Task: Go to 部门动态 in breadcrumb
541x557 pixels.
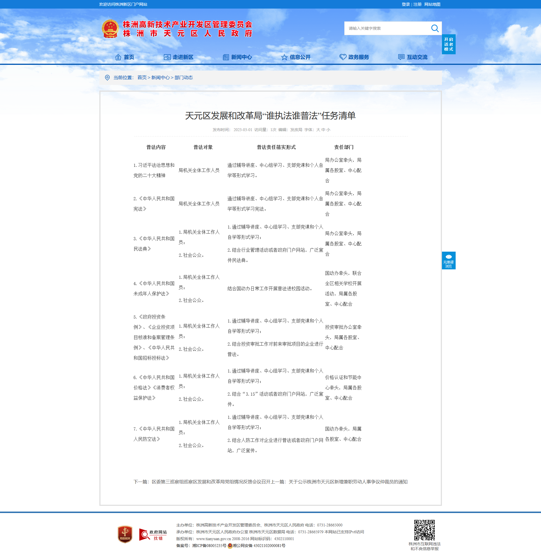Action: (184, 78)
